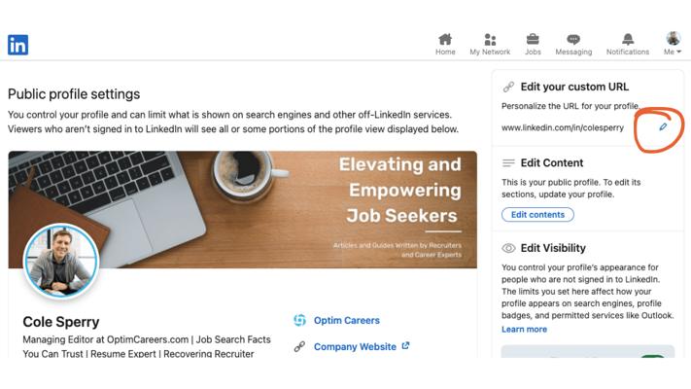The height and width of the screenshot is (389, 691).
Task: Click the Optim Careers company logo icon
Action: click(x=299, y=320)
